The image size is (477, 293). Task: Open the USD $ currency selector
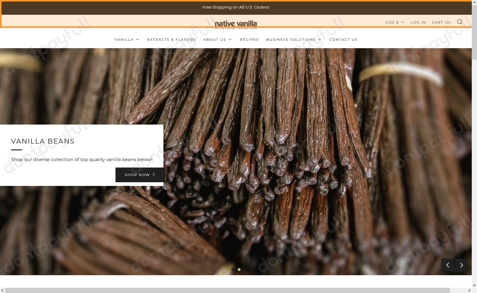click(x=395, y=22)
